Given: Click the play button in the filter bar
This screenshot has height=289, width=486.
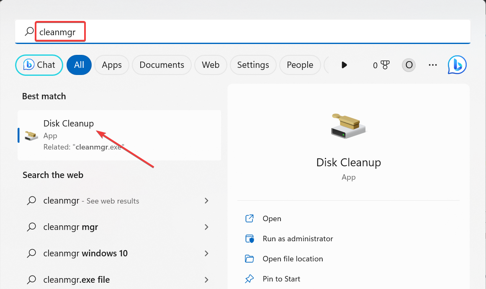Looking at the screenshot, I should (x=344, y=65).
